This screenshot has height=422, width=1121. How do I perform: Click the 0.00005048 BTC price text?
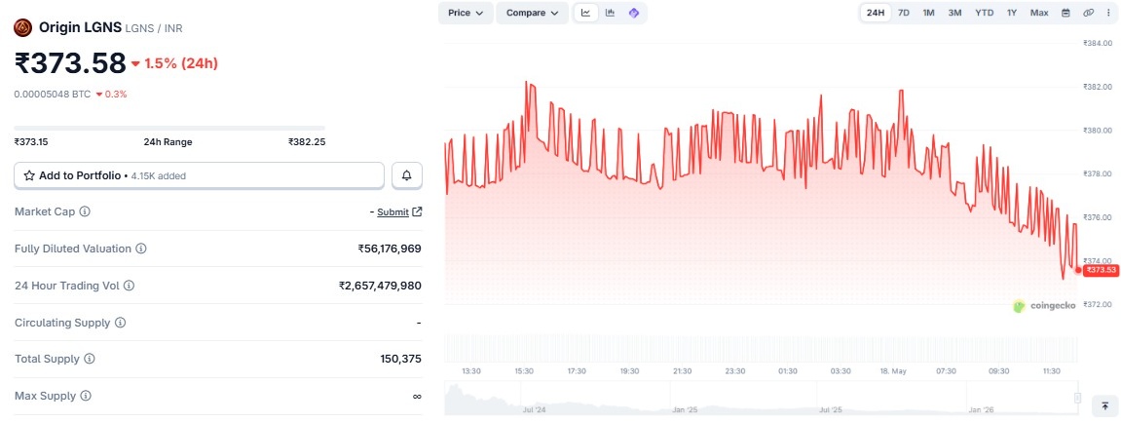(53, 94)
